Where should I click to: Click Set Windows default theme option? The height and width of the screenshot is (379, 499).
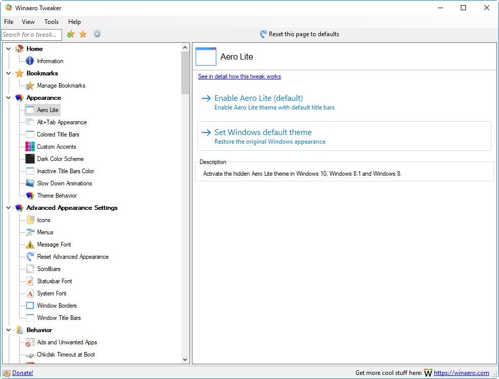pos(344,136)
